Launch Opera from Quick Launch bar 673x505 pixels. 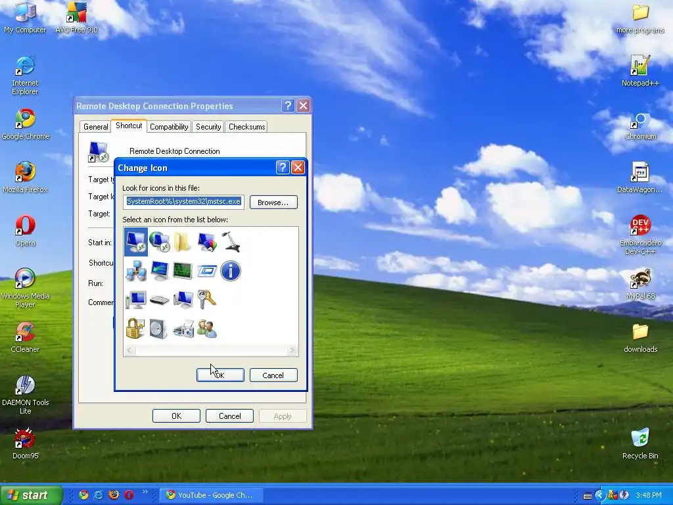(x=129, y=494)
